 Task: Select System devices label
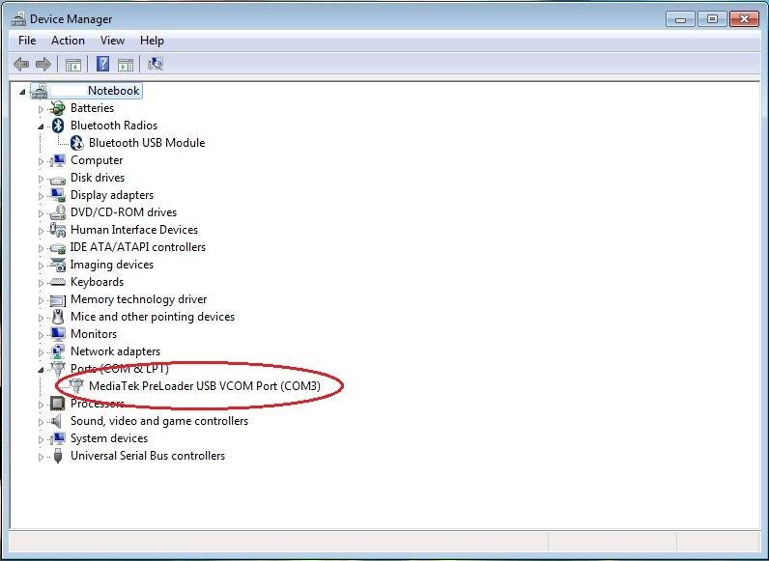click(109, 438)
